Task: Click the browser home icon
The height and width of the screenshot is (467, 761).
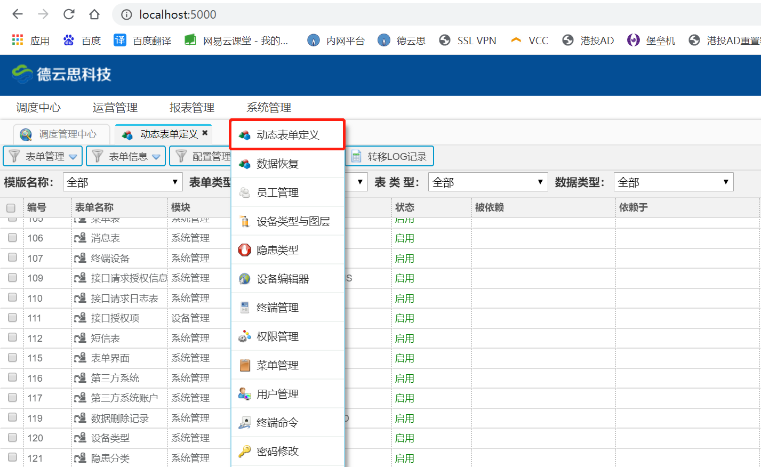Action: pyautogui.click(x=94, y=14)
